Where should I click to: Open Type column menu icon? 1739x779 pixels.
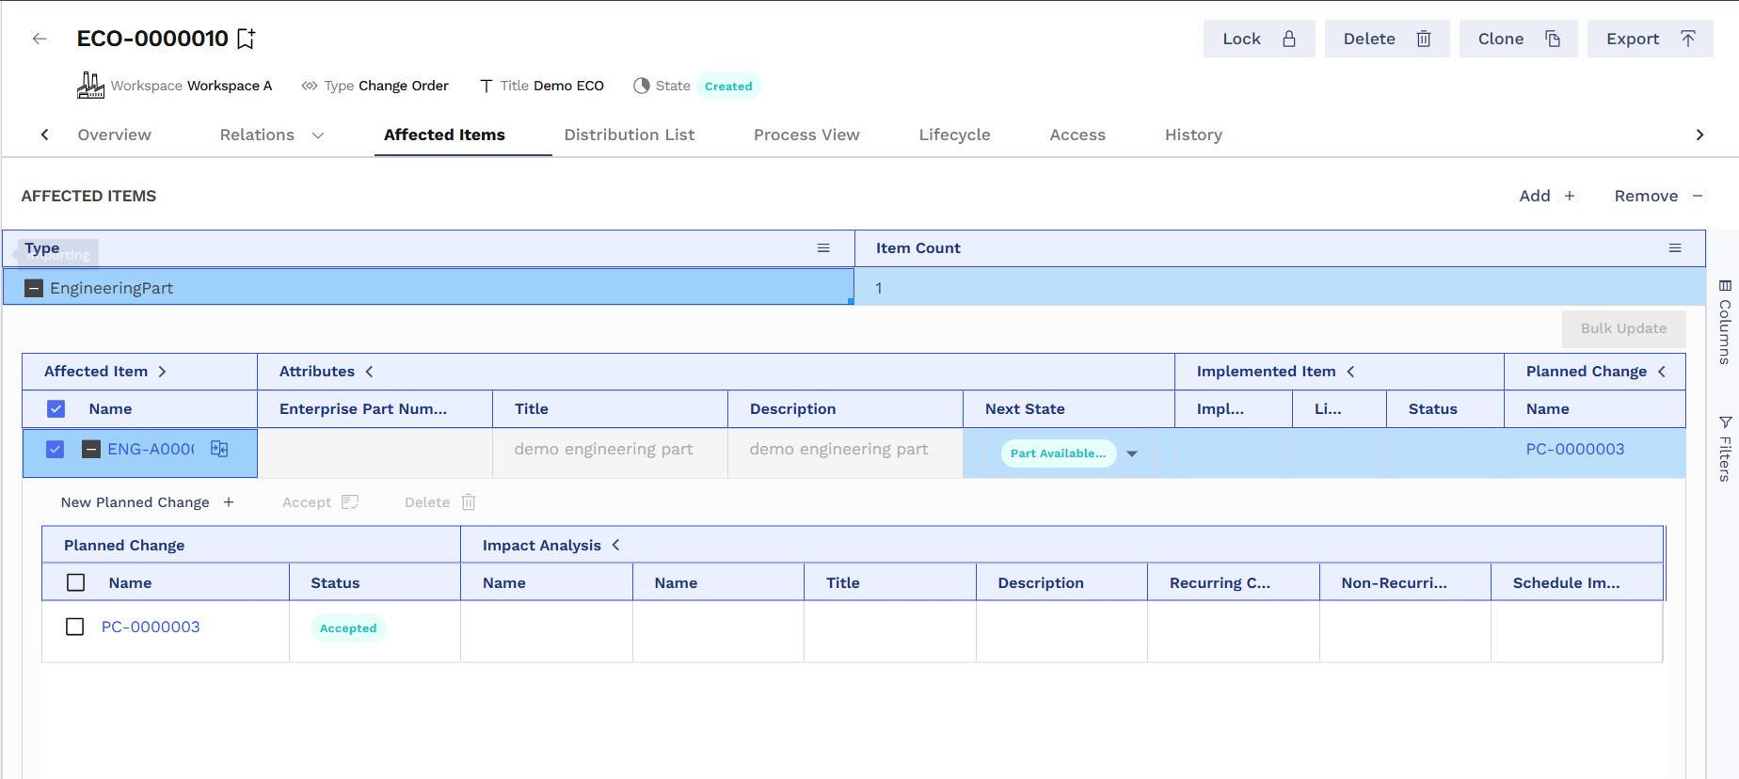823,248
